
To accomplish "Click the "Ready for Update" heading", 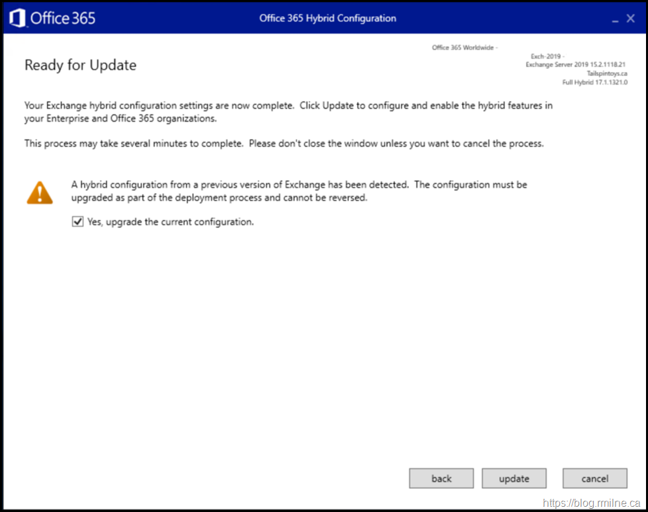I will pyautogui.click(x=80, y=65).
